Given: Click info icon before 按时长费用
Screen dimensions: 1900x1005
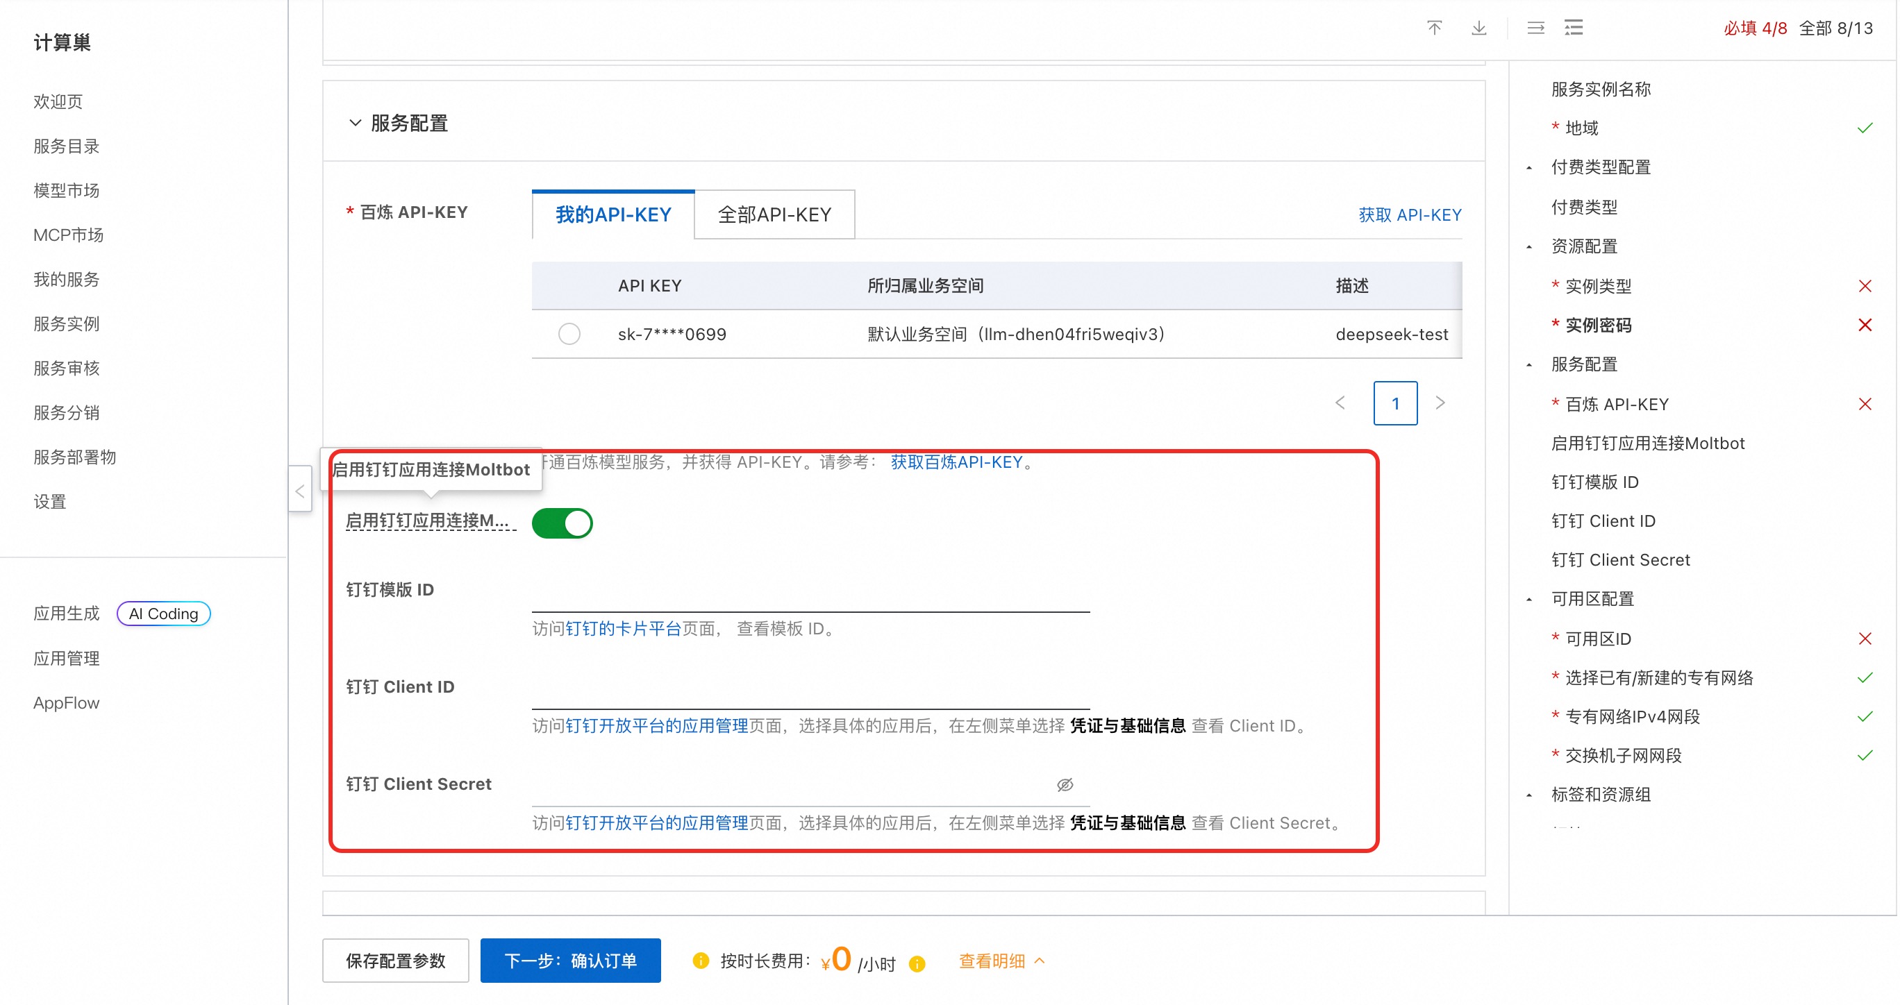Looking at the screenshot, I should (x=701, y=960).
